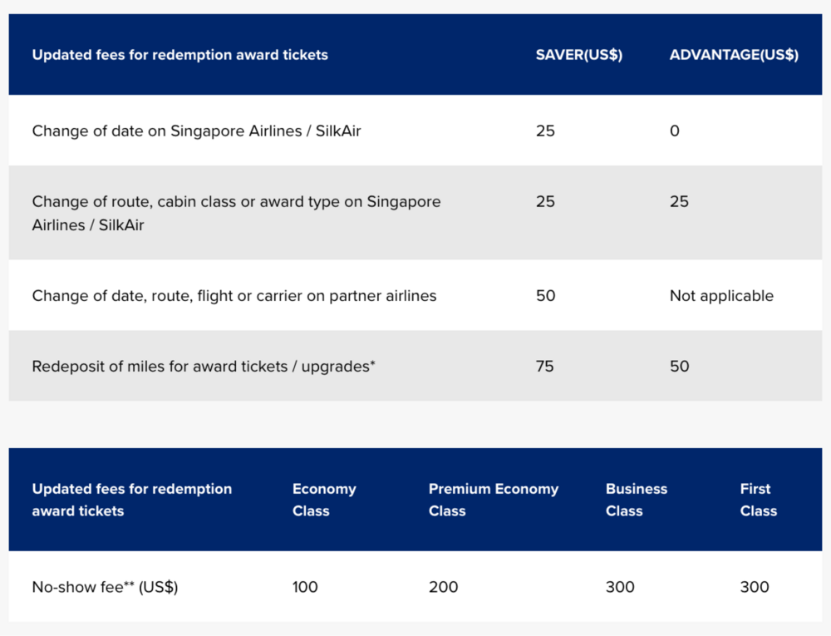
Task: Click the 'Business Class' column header
Action: (636, 500)
